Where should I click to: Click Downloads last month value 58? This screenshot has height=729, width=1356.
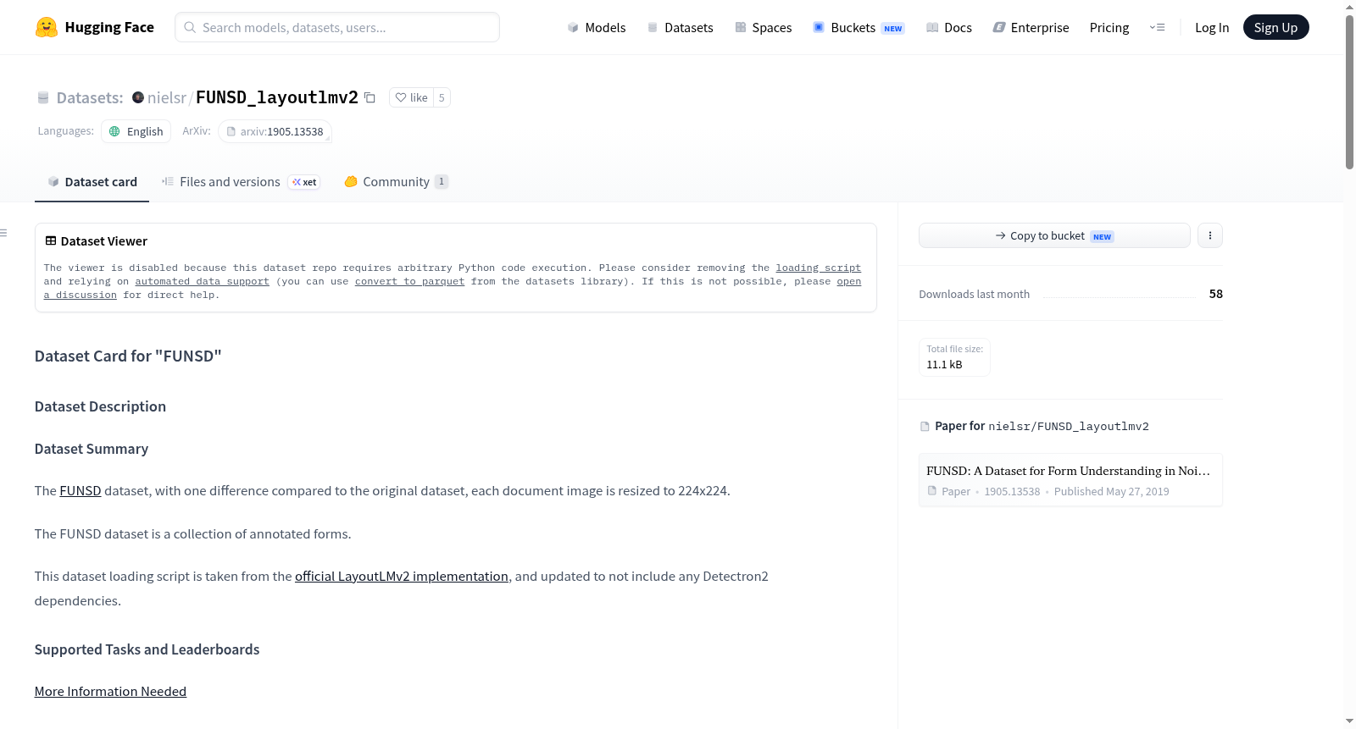tap(1215, 294)
